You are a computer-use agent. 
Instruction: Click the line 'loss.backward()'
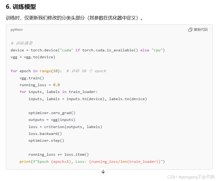pos(45,134)
